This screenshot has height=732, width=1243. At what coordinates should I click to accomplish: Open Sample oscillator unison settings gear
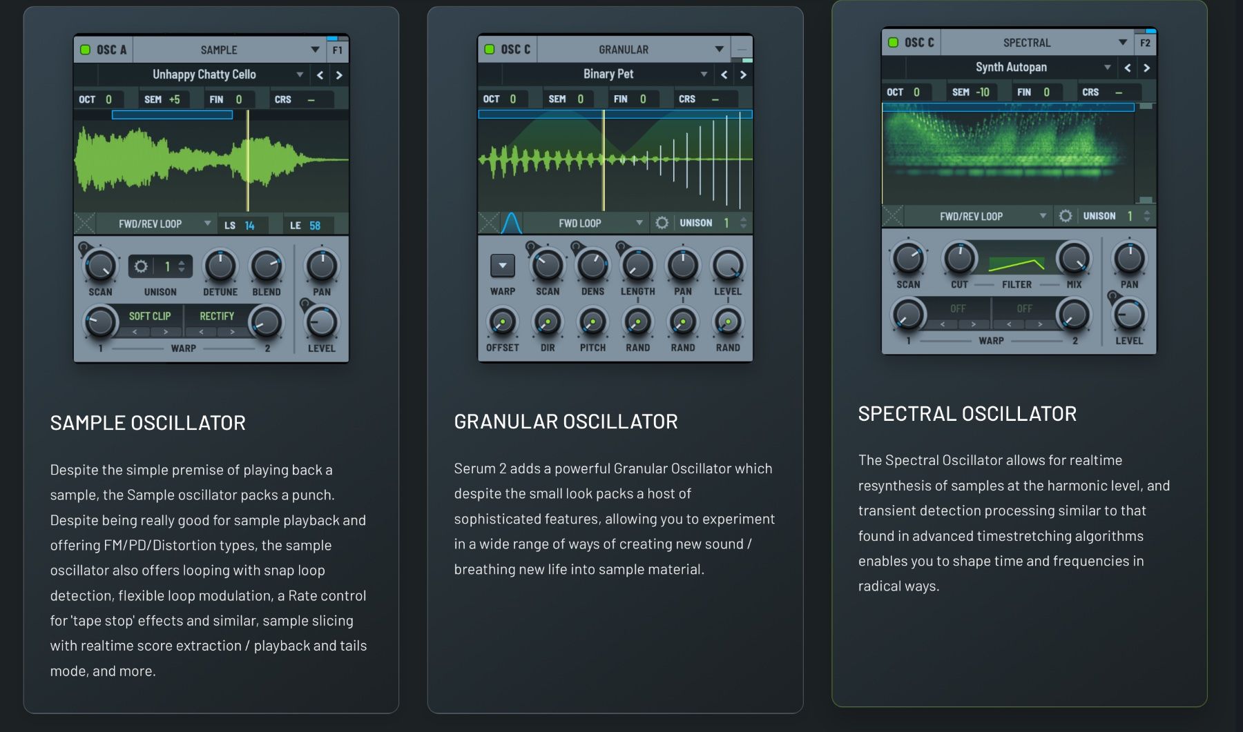[141, 266]
